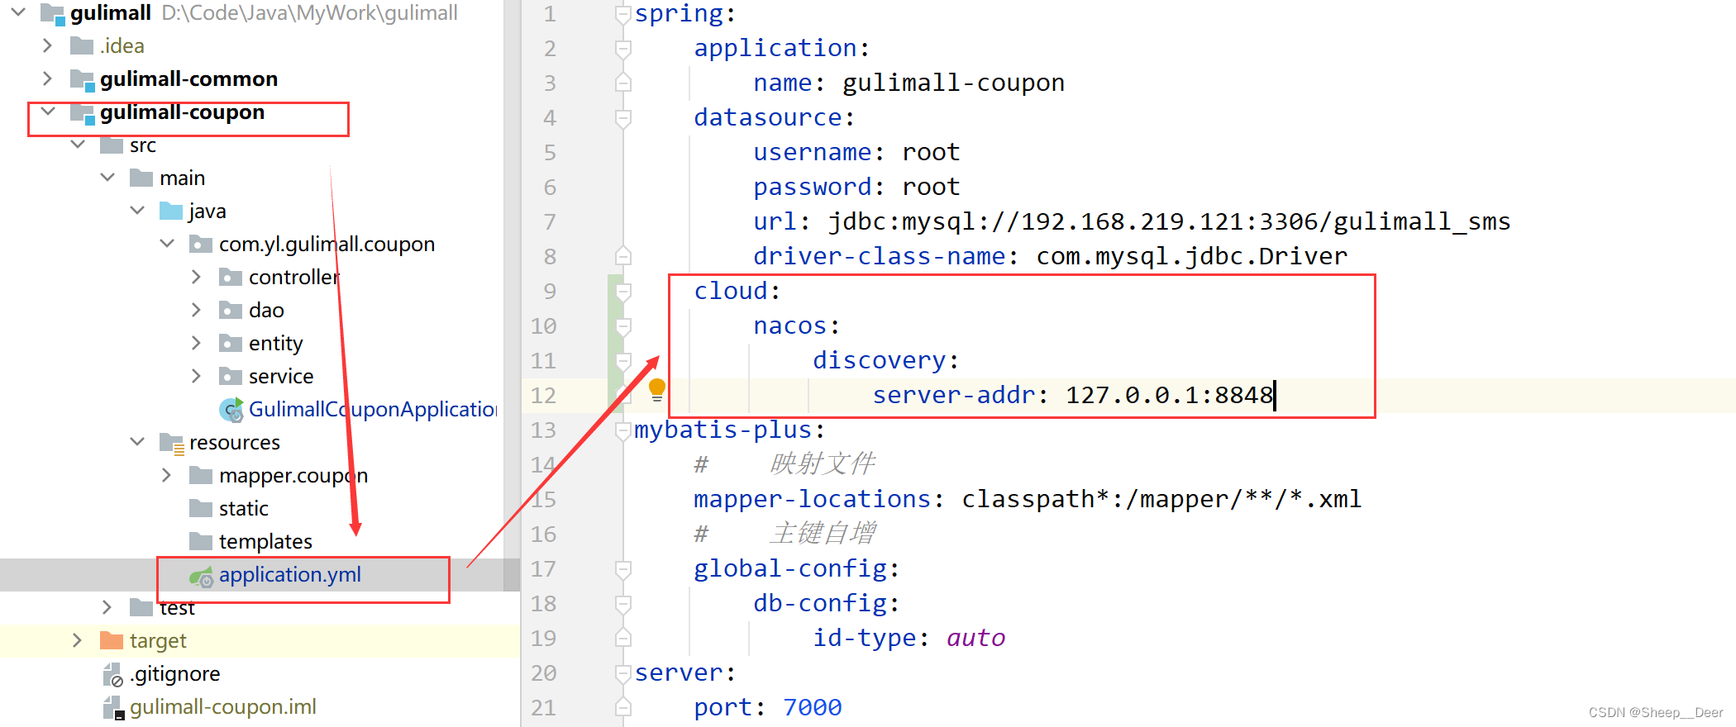Image resolution: width=1736 pixels, height=727 pixels.
Task: Click the GulimallCouponApplication Spring class icon
Action: coord(231,409)
